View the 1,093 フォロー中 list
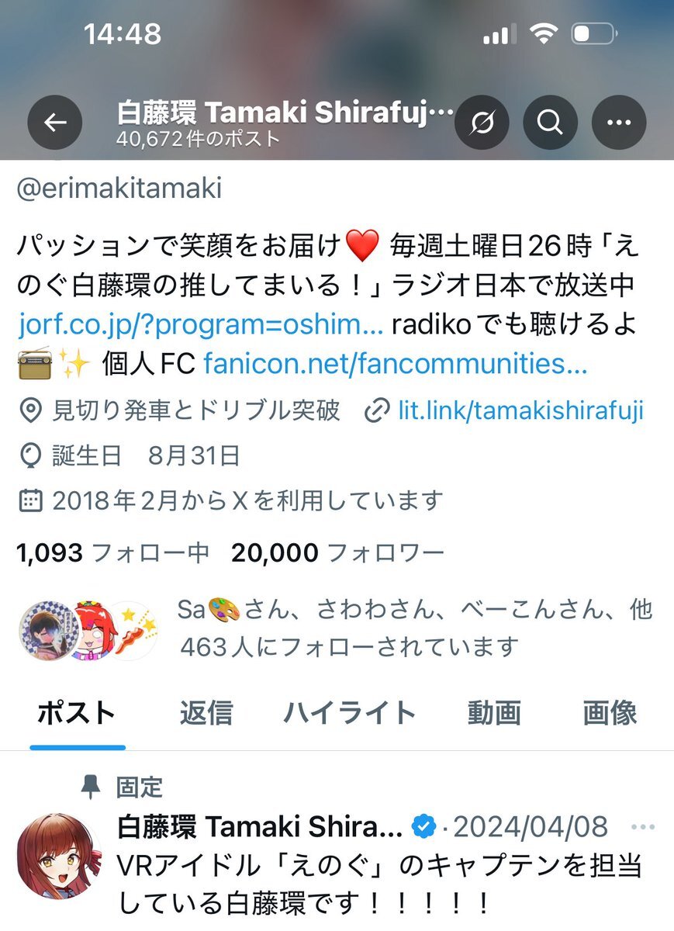This screenshot has height=931, width=674. pyautogui.click(x=113, y=552)
